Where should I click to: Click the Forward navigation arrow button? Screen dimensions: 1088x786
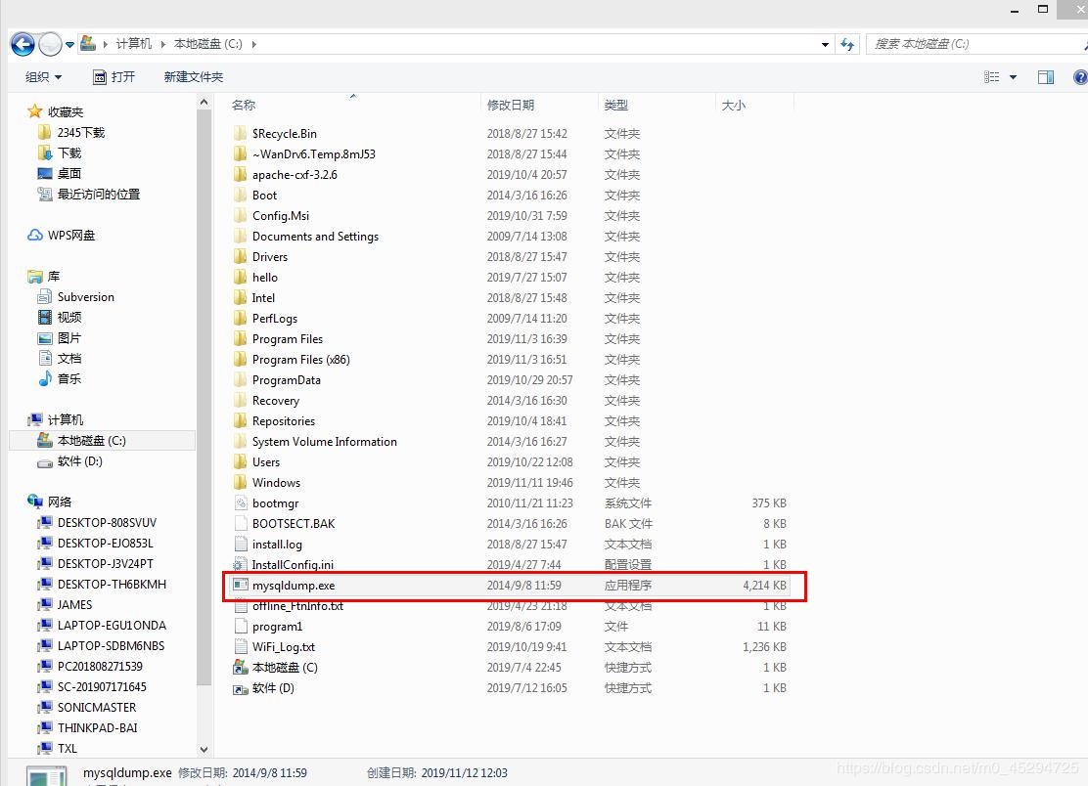(50, 44)
